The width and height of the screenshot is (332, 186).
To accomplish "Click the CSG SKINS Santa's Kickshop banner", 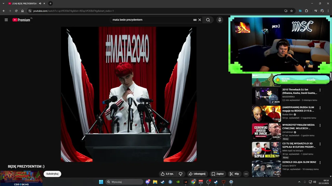I will click(x=21, y=178).
